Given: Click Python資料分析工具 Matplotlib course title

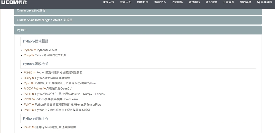Looking at the screenshot, I should tap(70, 94).
